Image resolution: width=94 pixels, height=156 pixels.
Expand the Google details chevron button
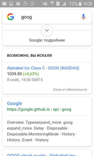47,30
